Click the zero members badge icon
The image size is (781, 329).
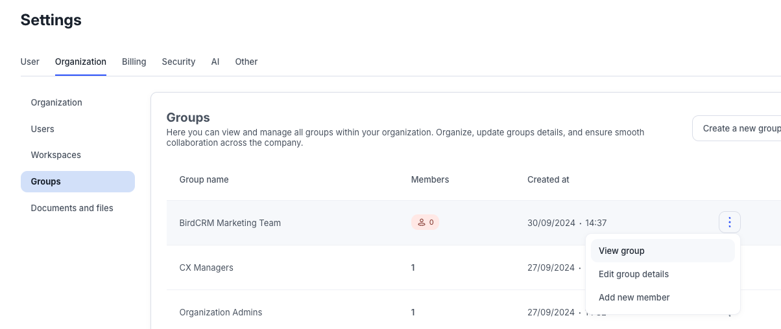(x=425, y=223)
